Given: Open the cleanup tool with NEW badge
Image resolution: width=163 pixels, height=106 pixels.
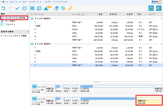Looking at the screenshot, I should tap(48, 8).
